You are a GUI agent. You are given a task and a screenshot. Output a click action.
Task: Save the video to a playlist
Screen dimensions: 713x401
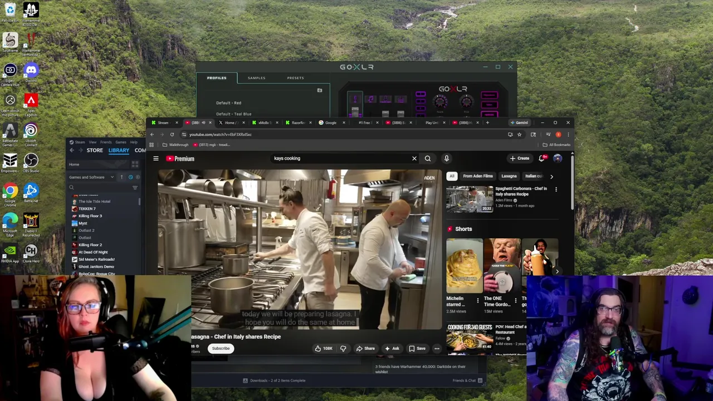coord(417,349)
